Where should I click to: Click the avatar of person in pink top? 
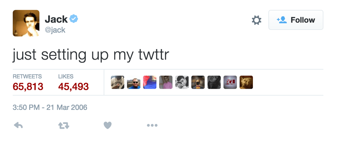point(165,82)
